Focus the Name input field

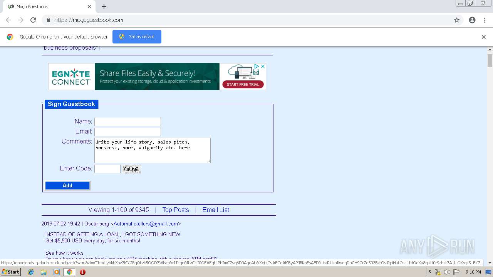coord(127,122)
